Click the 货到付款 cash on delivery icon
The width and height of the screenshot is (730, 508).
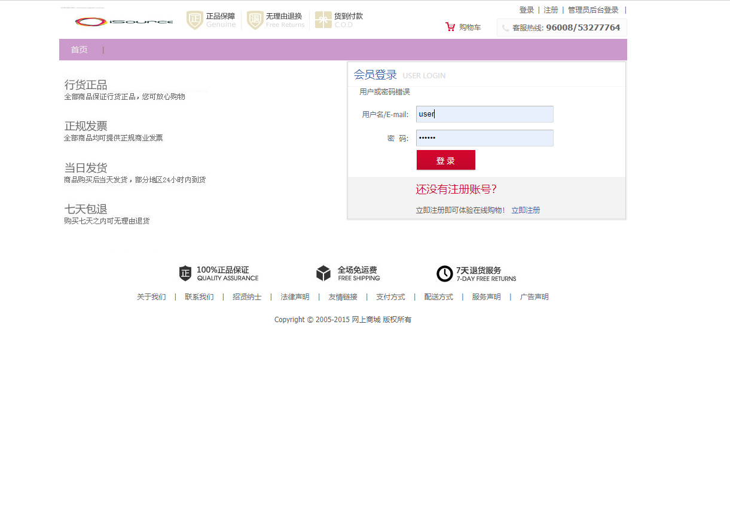point(323,20)
